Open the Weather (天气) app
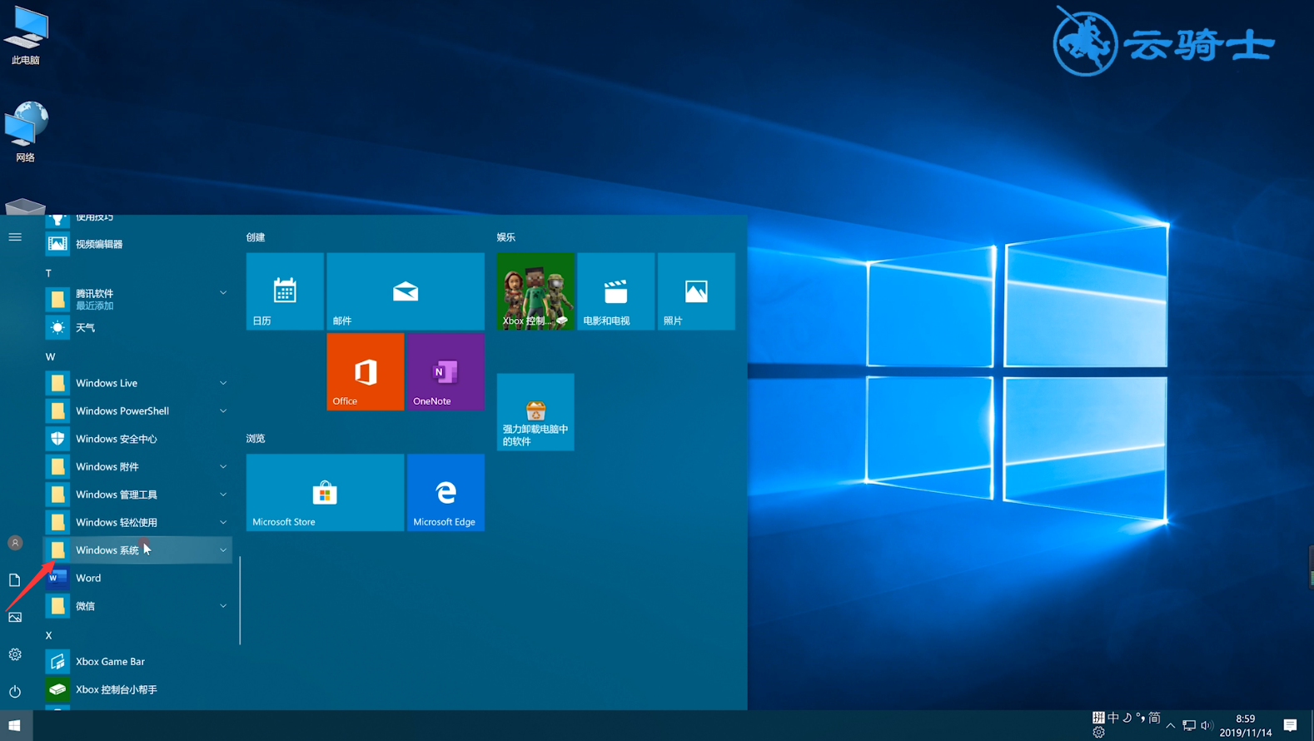 (137, 328)
